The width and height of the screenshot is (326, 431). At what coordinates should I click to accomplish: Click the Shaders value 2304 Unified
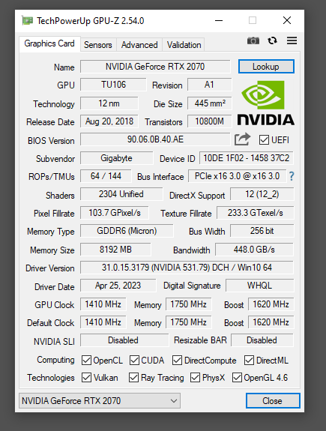coord(121,194)
